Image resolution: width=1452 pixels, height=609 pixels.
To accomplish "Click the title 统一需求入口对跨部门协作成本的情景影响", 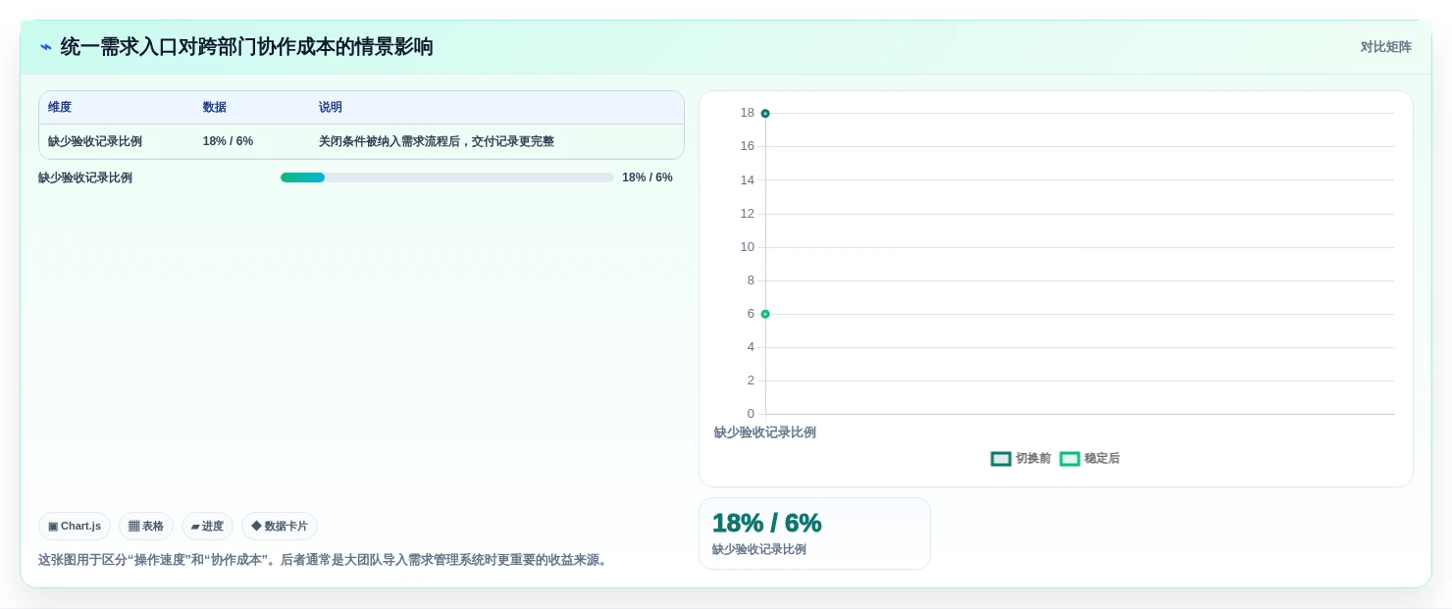I will pyautogui.click(x=246, y=47).
